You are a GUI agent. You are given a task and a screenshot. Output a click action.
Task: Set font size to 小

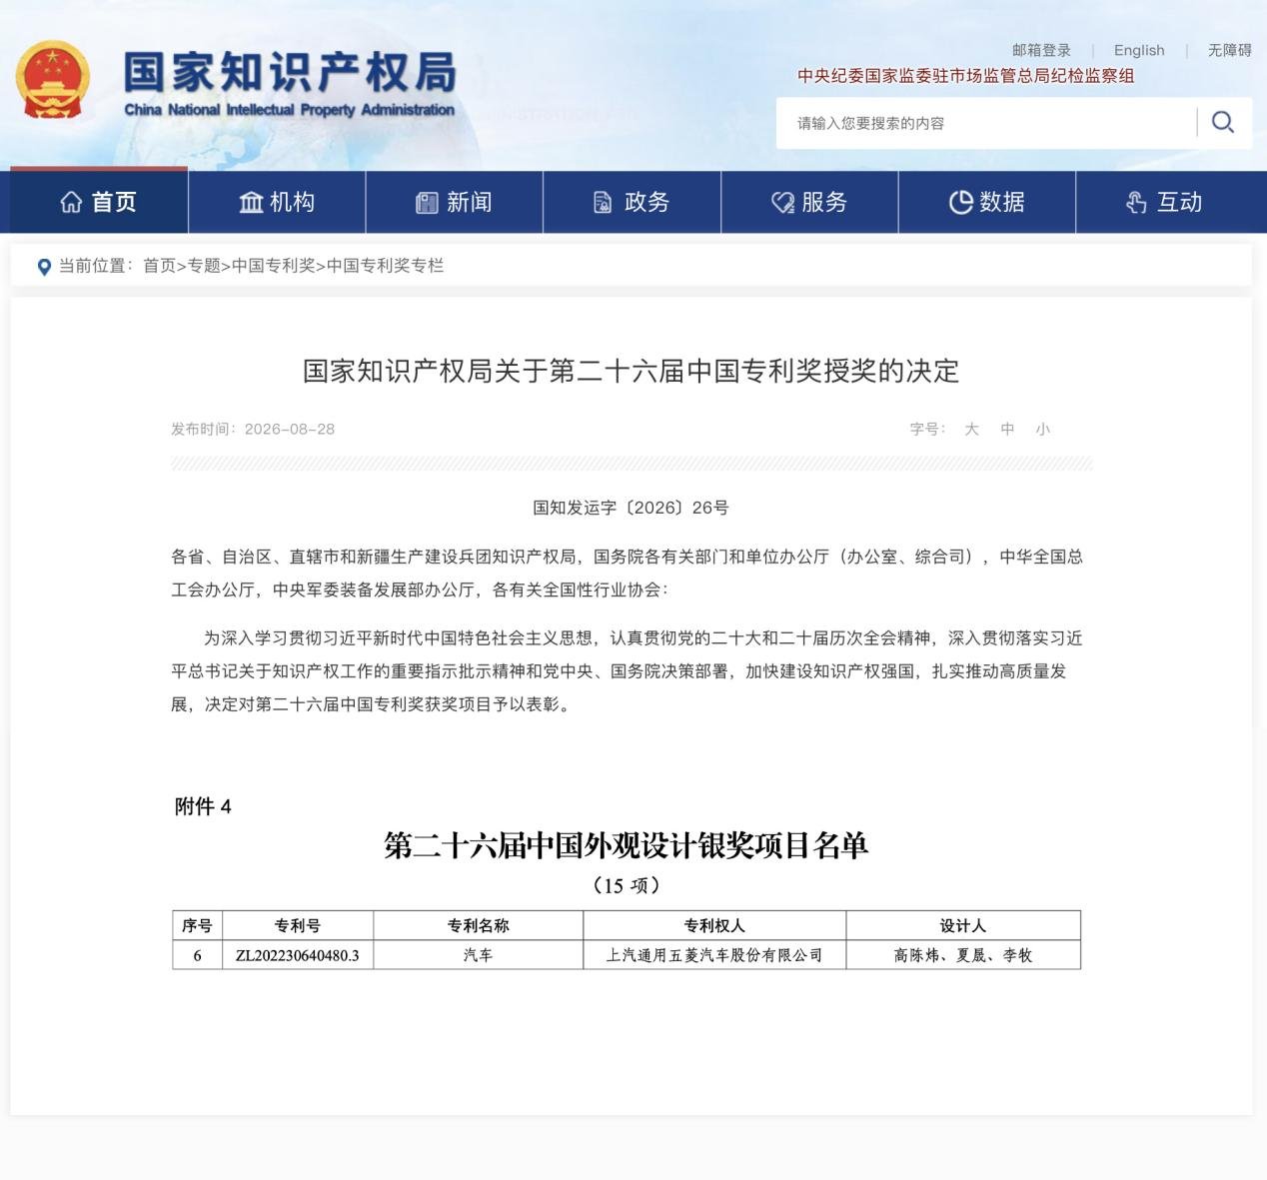[x=1043, y=429]
